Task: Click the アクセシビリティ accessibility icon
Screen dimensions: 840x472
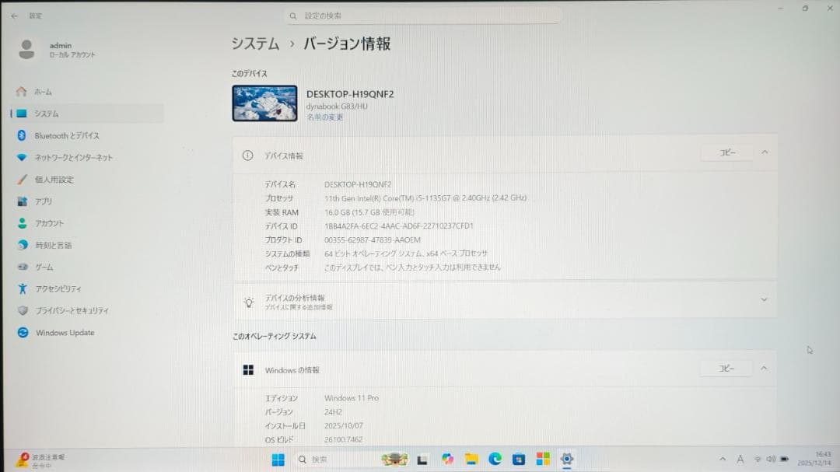Action: tap(23, 288)
